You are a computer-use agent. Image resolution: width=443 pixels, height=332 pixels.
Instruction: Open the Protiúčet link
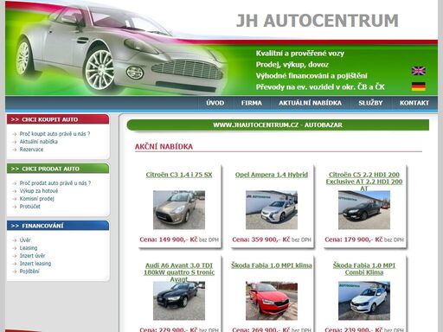coord(30,207)
